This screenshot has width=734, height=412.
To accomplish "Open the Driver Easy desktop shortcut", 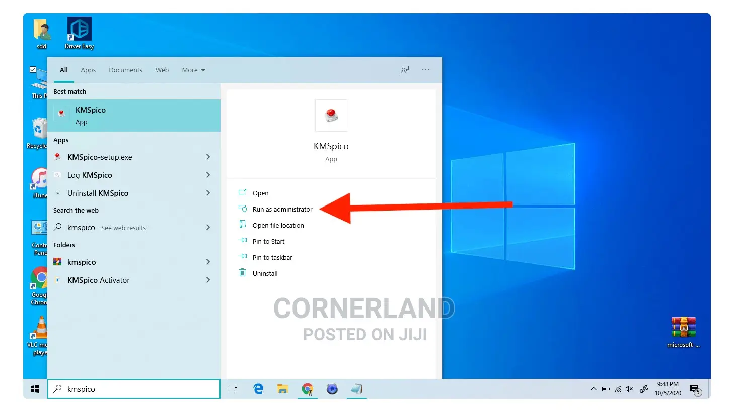I will pyautogui.click(x=79, y=34).
